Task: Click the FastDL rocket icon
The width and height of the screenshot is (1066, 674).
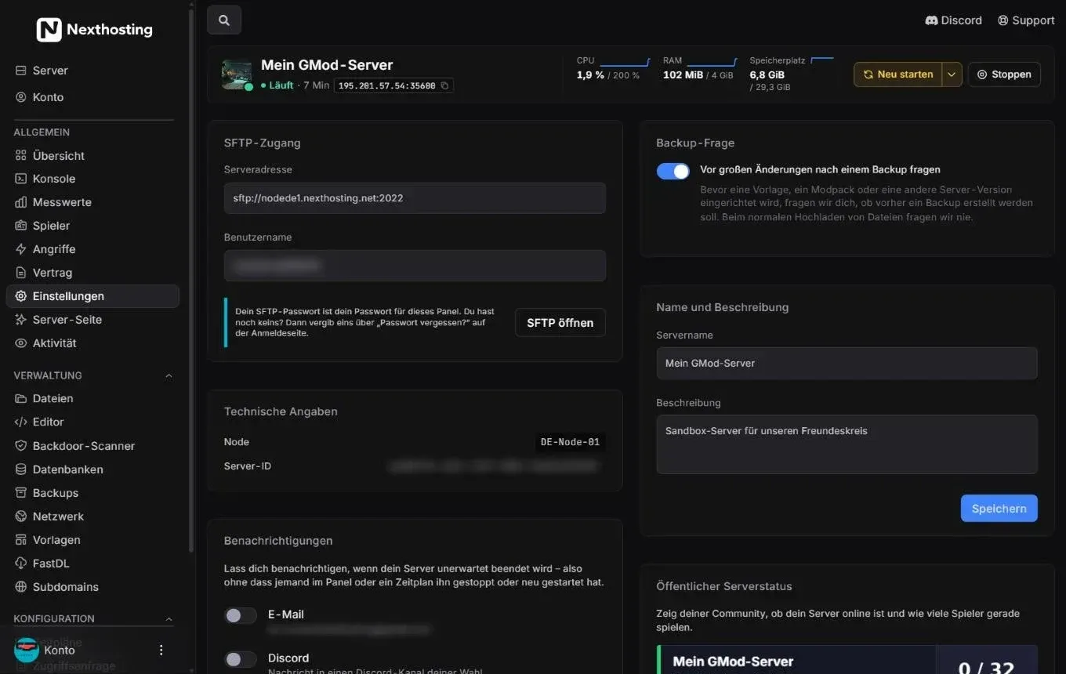Action: [x=21, y=563]
